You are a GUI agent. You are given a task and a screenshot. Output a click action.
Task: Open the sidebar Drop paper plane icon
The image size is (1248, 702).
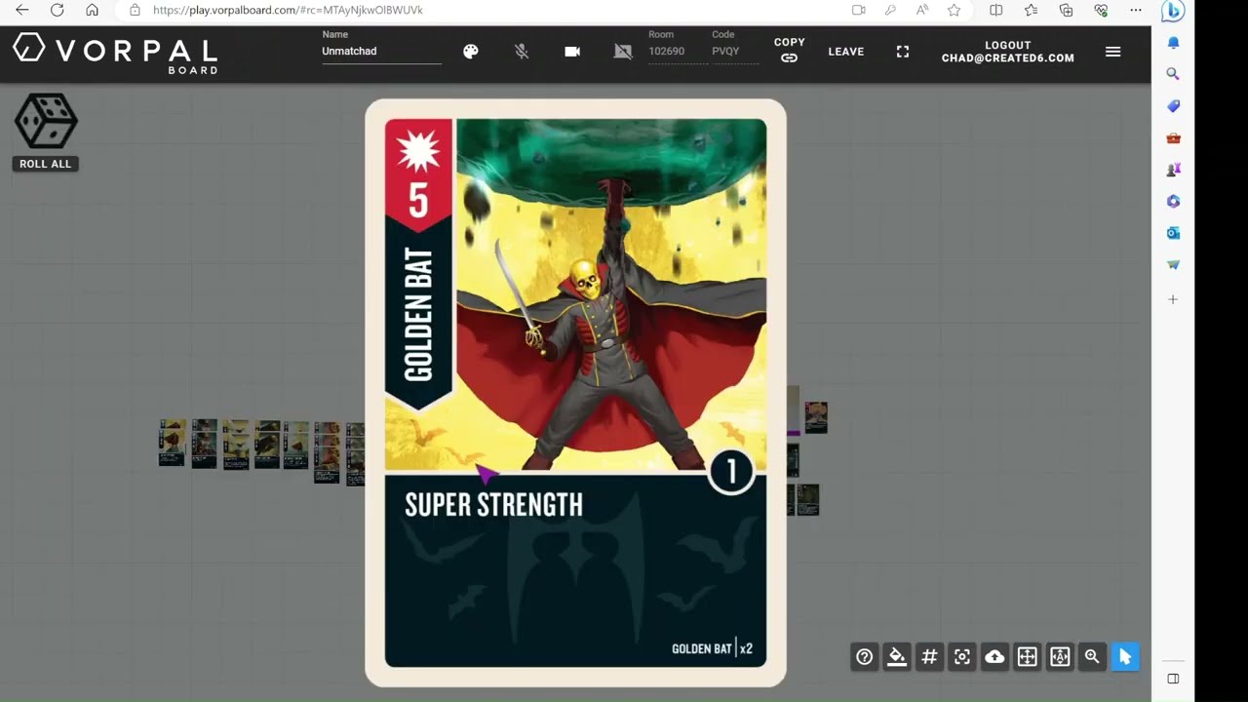point(1173,265)
